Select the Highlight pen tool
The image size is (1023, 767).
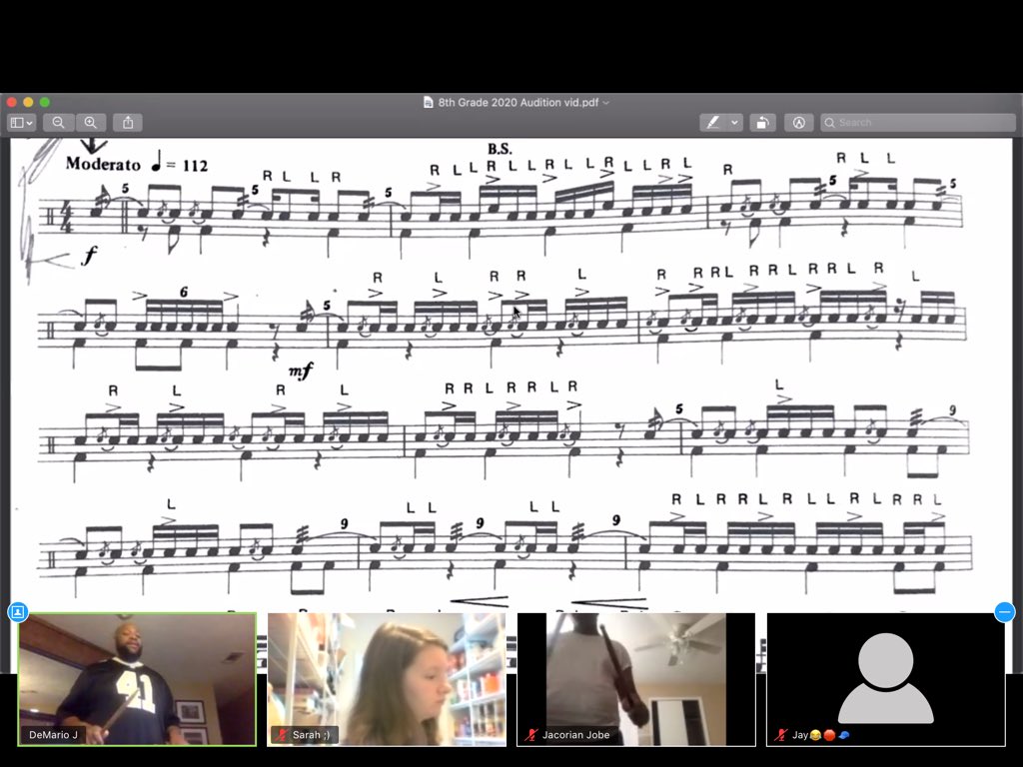point(713,123)
